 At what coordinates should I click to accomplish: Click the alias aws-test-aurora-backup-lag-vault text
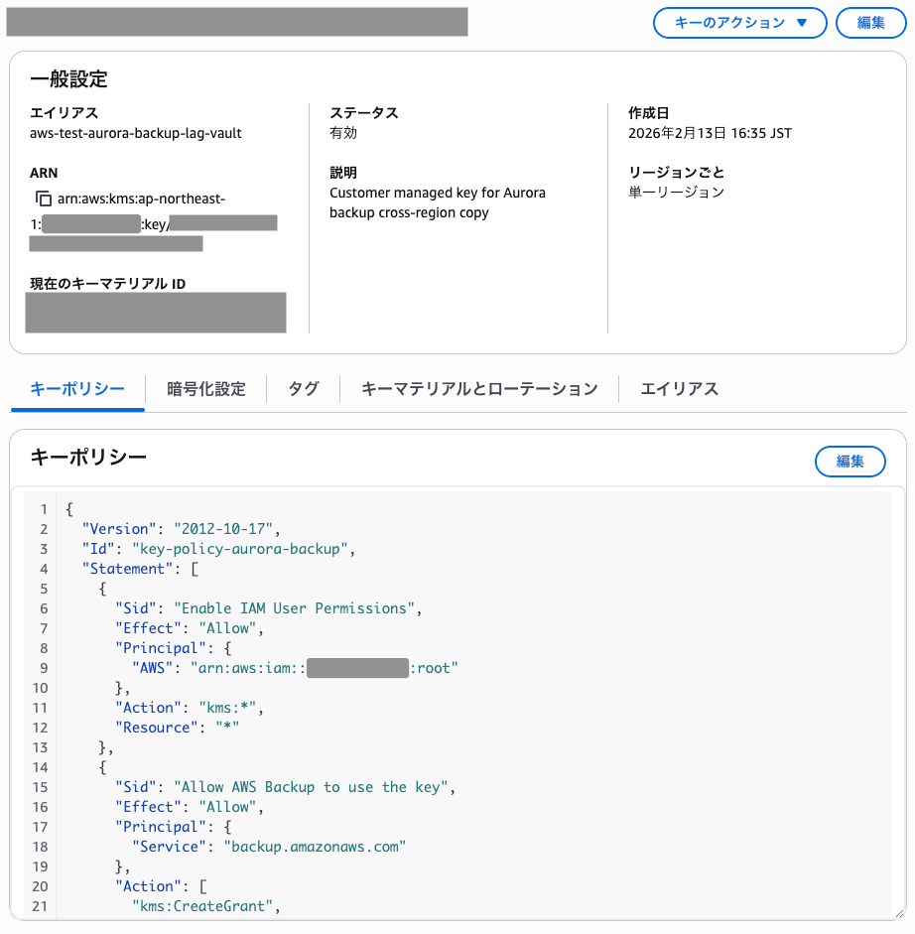coord(135,133)
